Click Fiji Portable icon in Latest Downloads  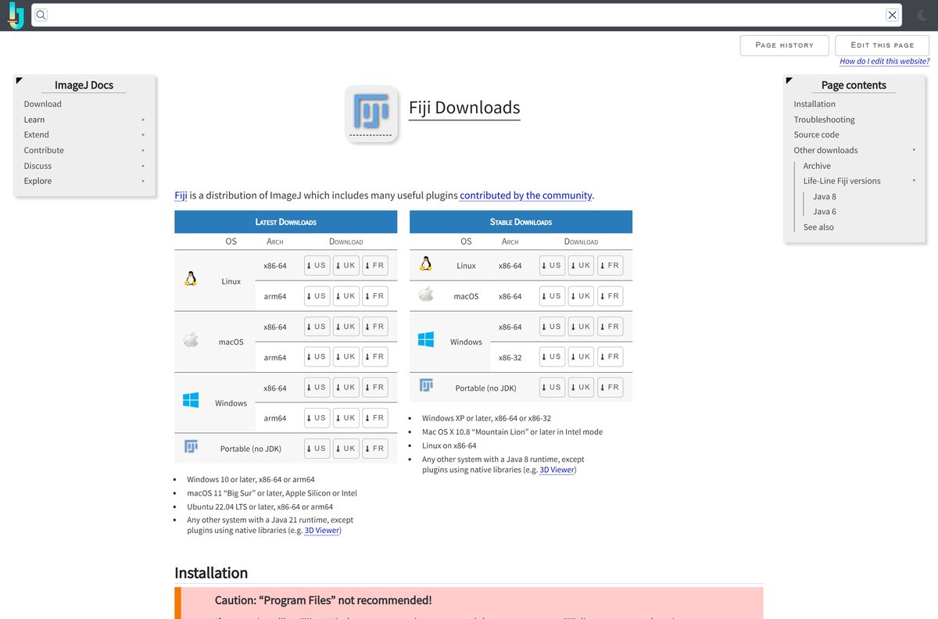click(x=191, y=446)
